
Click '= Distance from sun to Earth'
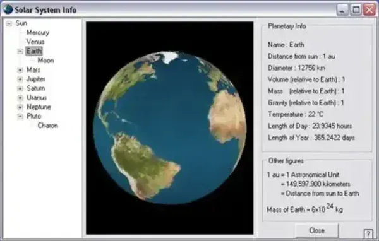pos(320,194)
